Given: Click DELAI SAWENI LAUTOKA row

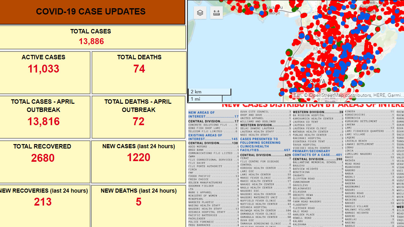Looking at the screenshot, I should click(x=265, y=128).
